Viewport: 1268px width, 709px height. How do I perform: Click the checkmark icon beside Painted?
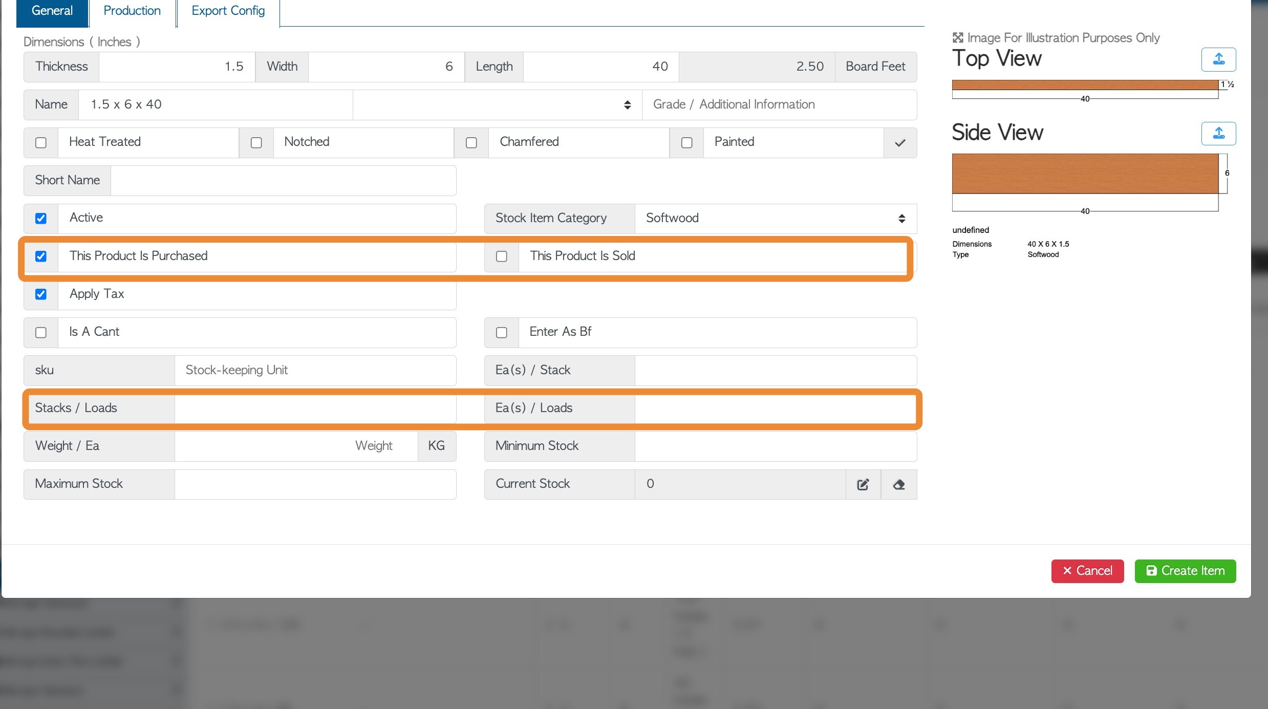(x=900, y=143)
